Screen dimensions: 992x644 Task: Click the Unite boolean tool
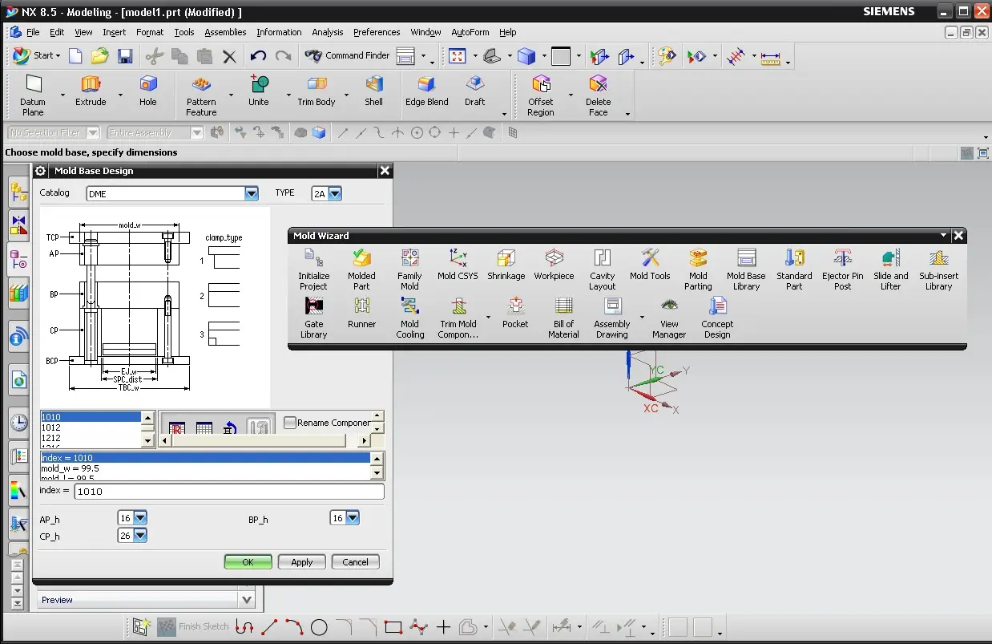259,91
